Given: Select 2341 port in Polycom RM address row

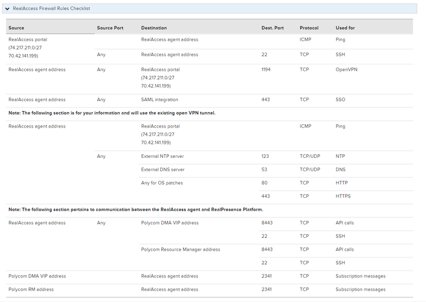Looking at the screenshot, I should point(267,289).
